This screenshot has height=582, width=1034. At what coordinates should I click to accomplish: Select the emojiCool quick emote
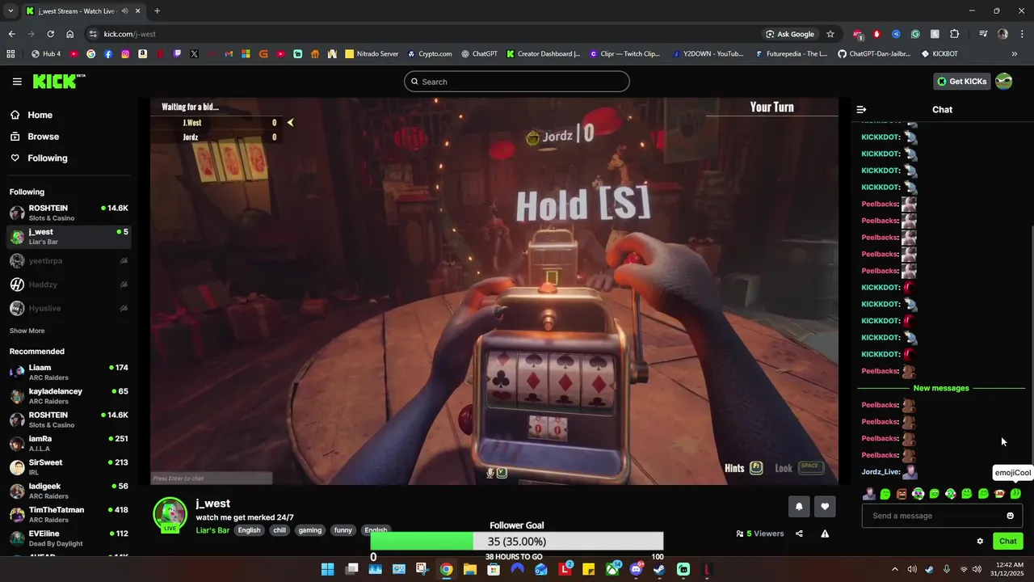click(1015, 494)
